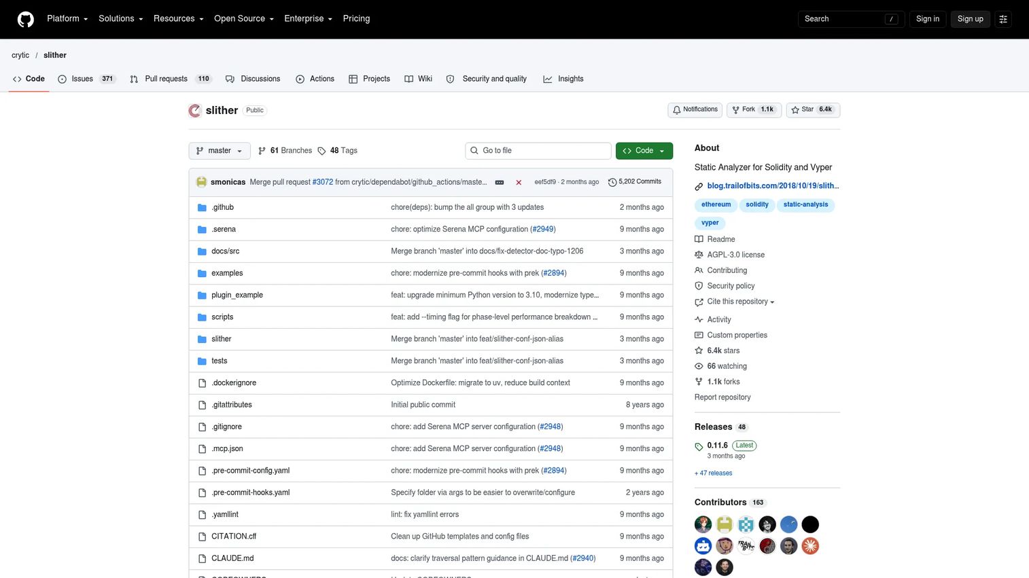The height and width of the screenshot is (578, 1029).
Task: Click the folder icon for docs/src
Action: pos(202,251)
